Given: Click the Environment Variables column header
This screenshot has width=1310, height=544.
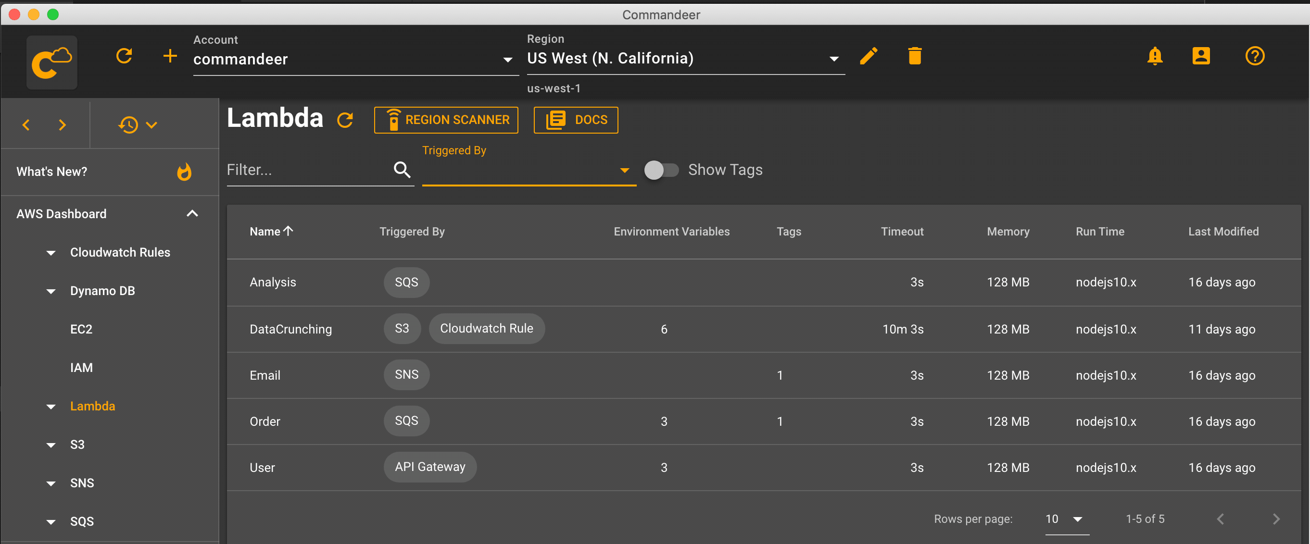Looking at the screenshot, I should click(671, 231).
